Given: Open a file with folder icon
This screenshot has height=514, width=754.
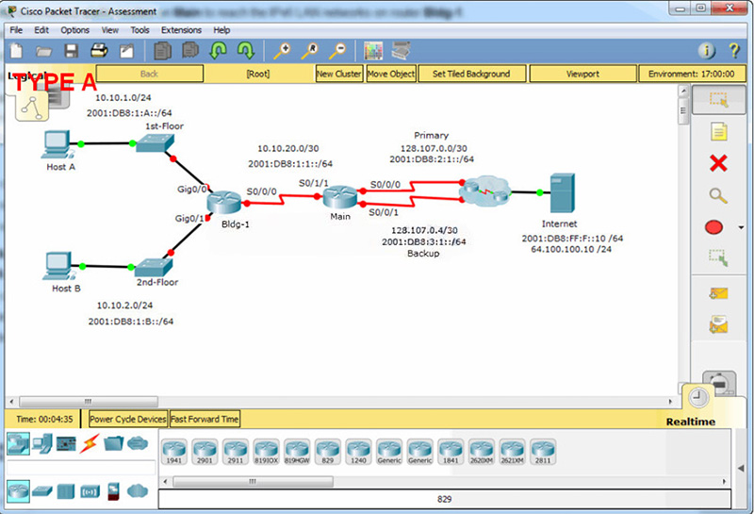Looking at the screenshot, I should click(x=43, y=51).
